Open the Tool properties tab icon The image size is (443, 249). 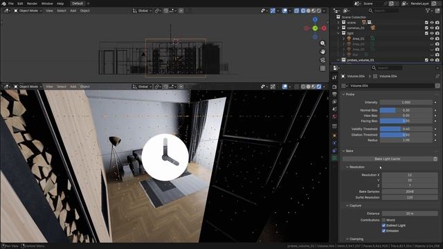tap(334, 77)
